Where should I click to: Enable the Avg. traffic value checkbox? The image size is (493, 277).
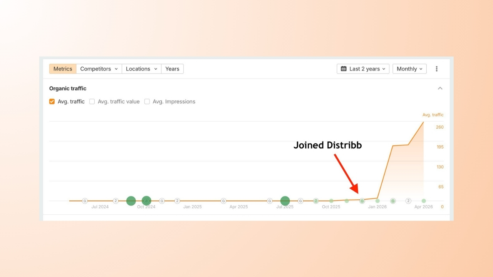pyautogui.click(x=92, y=102)
